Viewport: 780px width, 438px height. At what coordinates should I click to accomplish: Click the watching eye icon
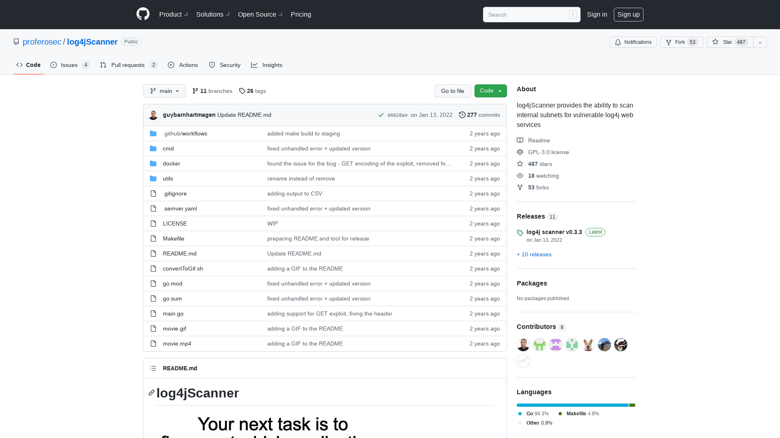coord(520,176)
